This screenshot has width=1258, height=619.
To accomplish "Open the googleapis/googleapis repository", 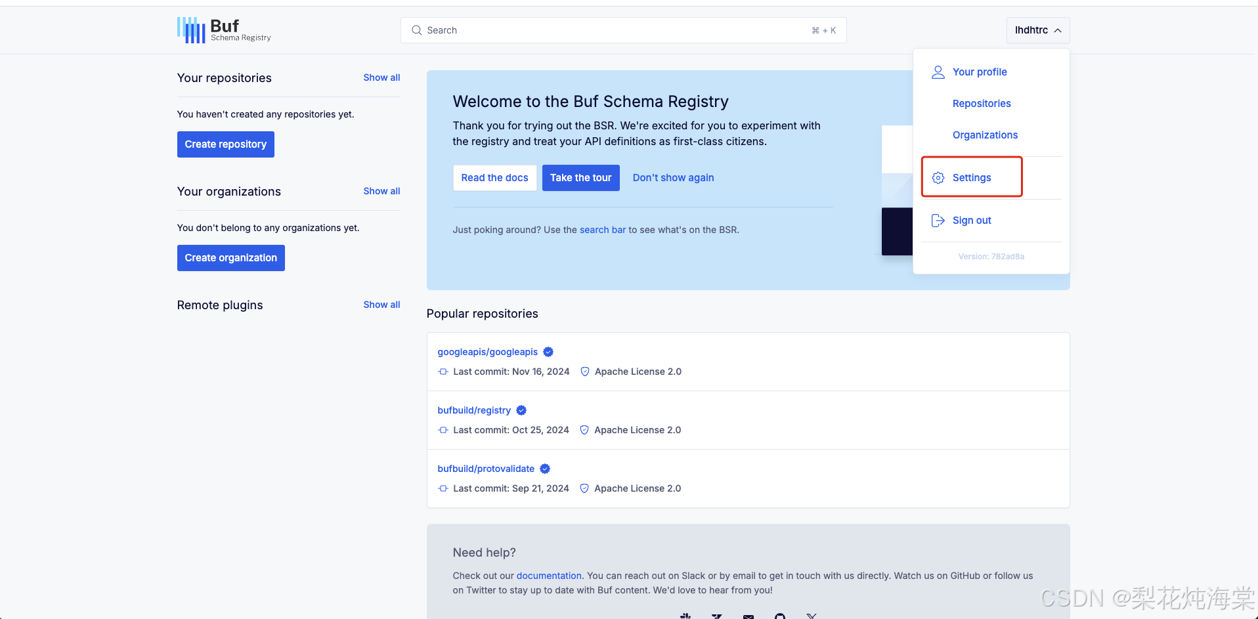I will click(x=488, y=352).
